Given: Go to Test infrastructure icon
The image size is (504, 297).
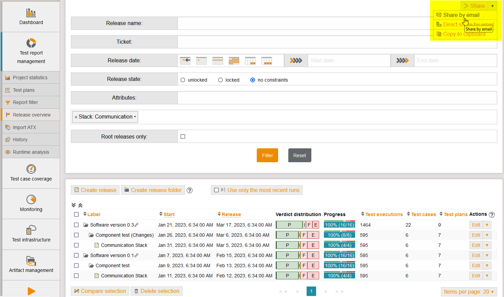Looking at the screenshot, I should tap(31, 230).
